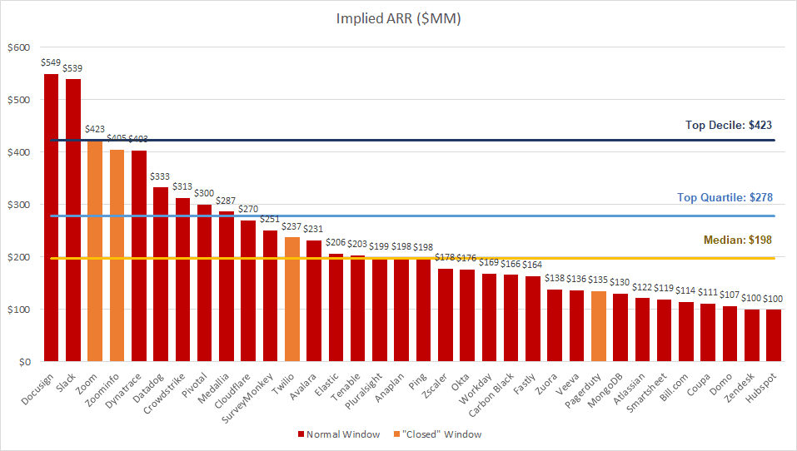Screen dimensions: 797x451
Task: Click the $0 y-axis label
Action: point(25,362)
